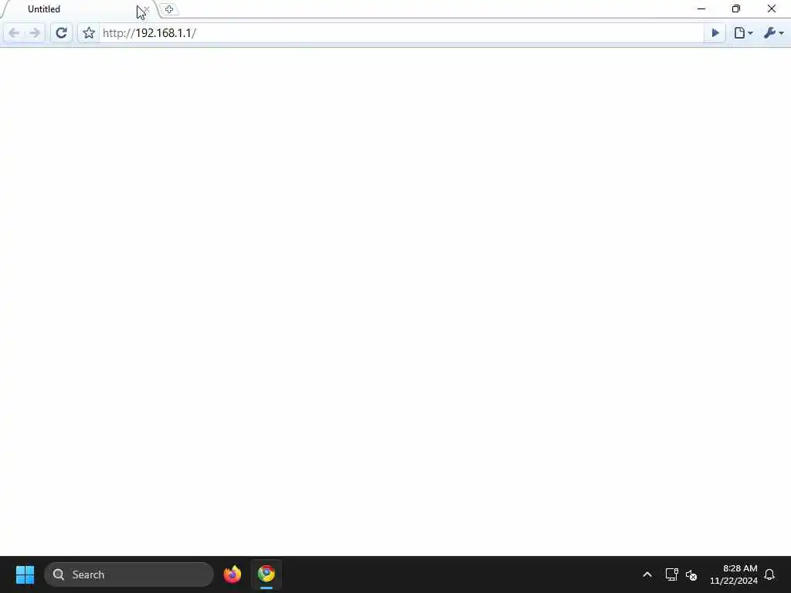Go back to the previous page

click(x=14, y=33)
